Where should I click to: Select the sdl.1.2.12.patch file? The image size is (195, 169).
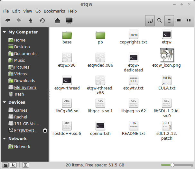167,131
